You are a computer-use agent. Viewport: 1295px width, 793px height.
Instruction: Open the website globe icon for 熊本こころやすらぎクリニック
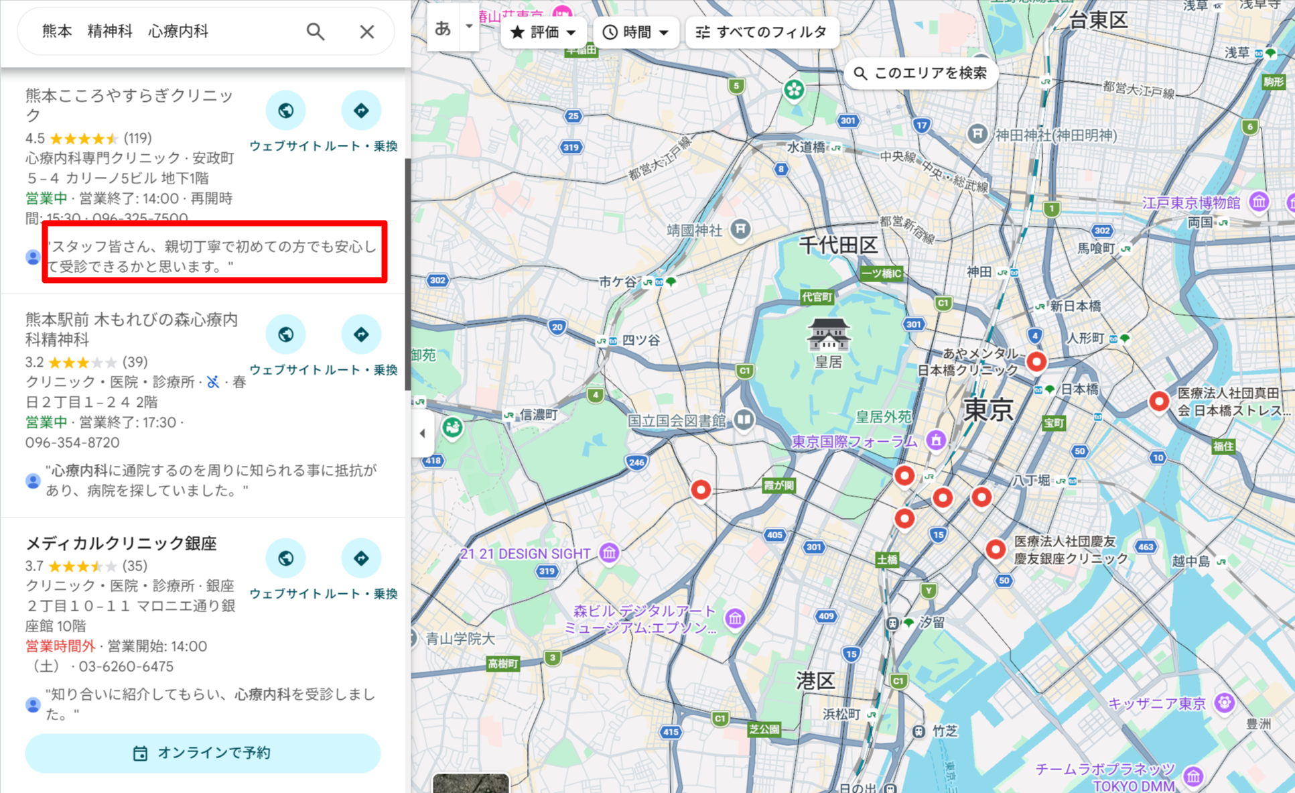(286, 110)
